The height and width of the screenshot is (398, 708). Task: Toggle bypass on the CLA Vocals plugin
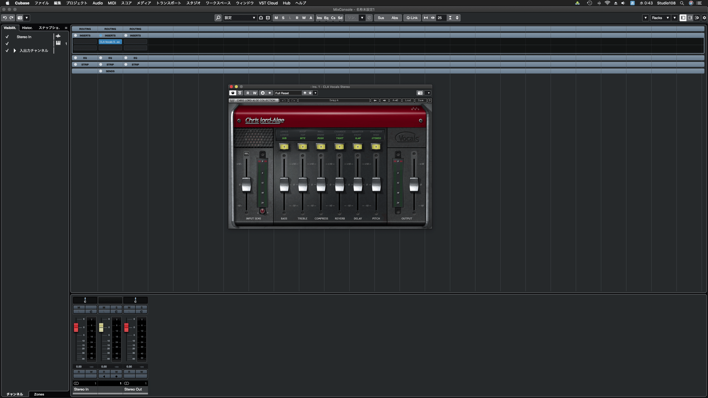pos(233,93)
